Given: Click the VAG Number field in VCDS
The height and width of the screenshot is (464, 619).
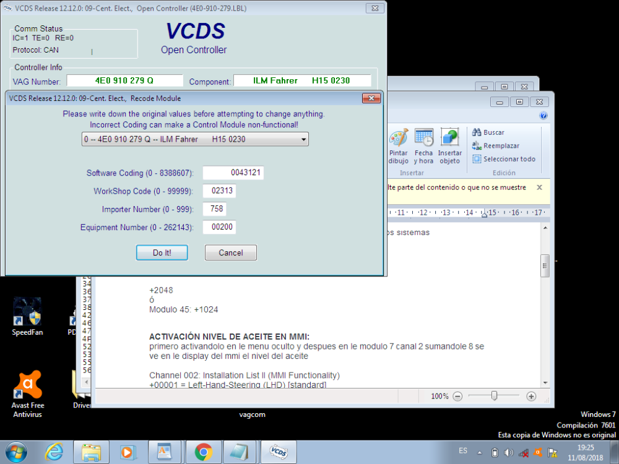Looking at the screenshot, I should tap(125, 80).
